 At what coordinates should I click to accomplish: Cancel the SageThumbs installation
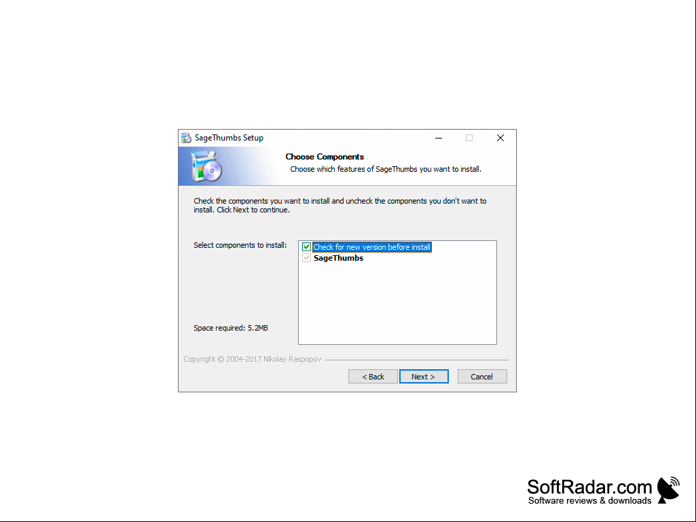pyautogui.click(x=482, y=377)
